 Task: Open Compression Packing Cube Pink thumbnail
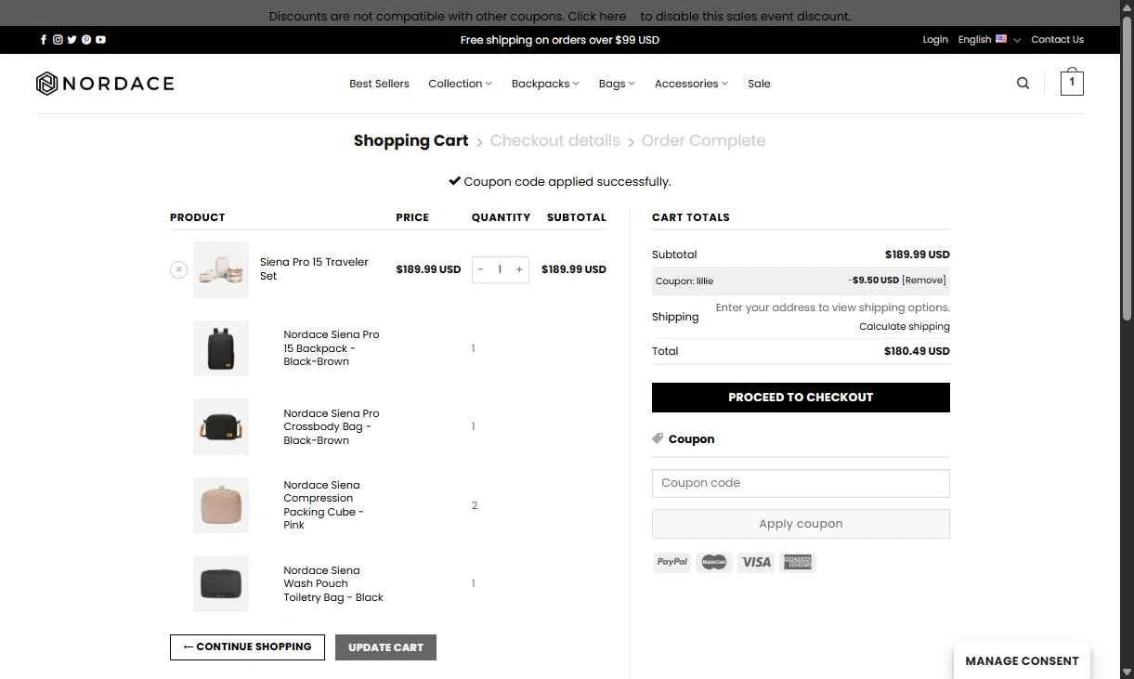(x=221, y=505)
